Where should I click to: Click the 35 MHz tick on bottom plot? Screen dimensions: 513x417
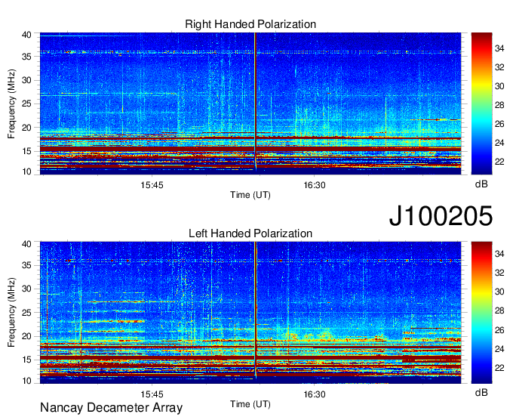pyautogui.click(x=26, y=265)
